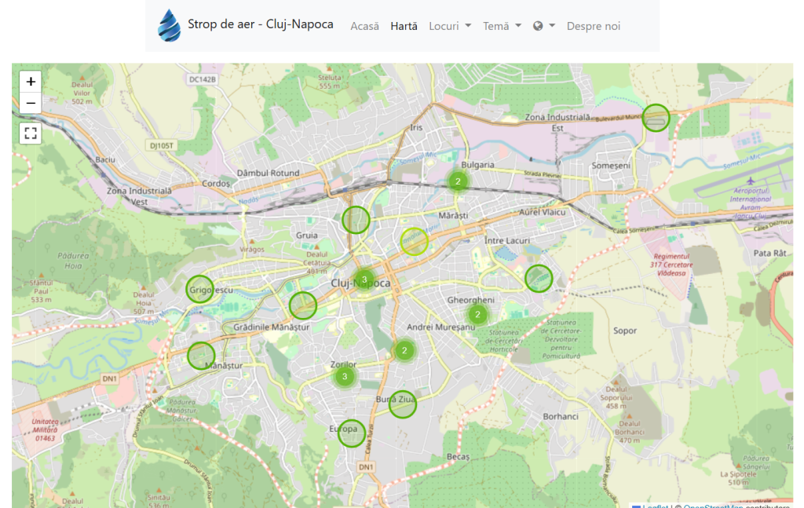
Task: Open the globe language dropdown
Action: (544, 26)
